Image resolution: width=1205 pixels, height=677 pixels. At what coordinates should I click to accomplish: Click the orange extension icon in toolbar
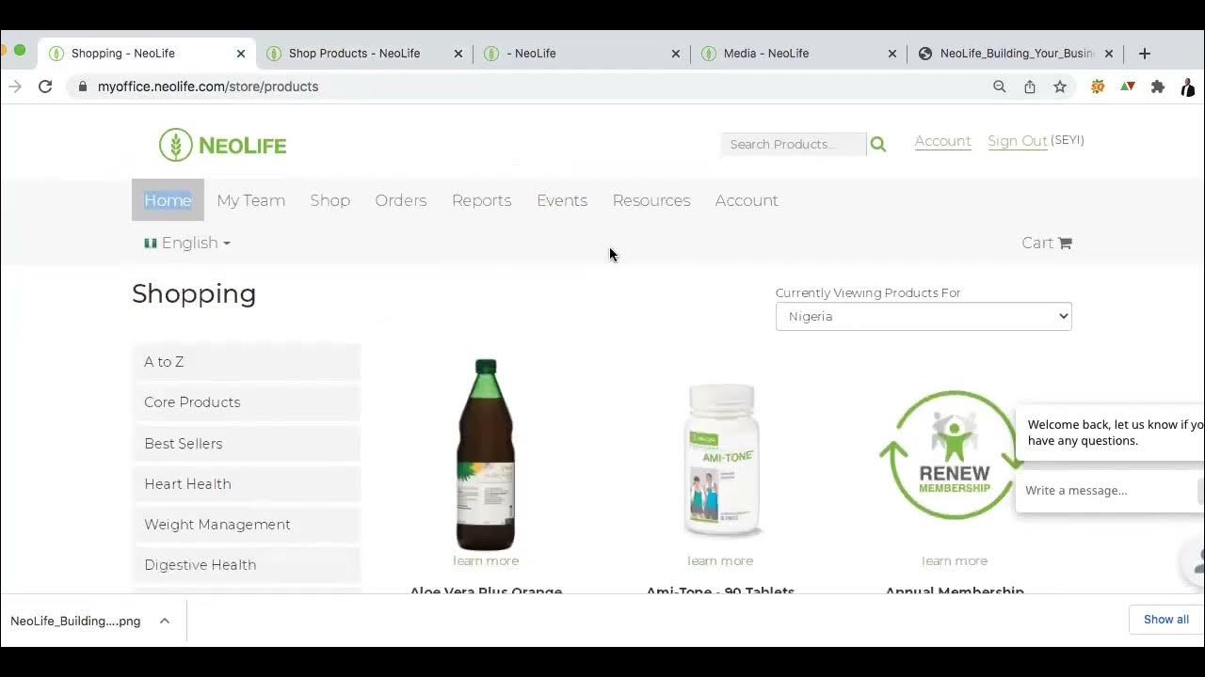point(1098,87)
